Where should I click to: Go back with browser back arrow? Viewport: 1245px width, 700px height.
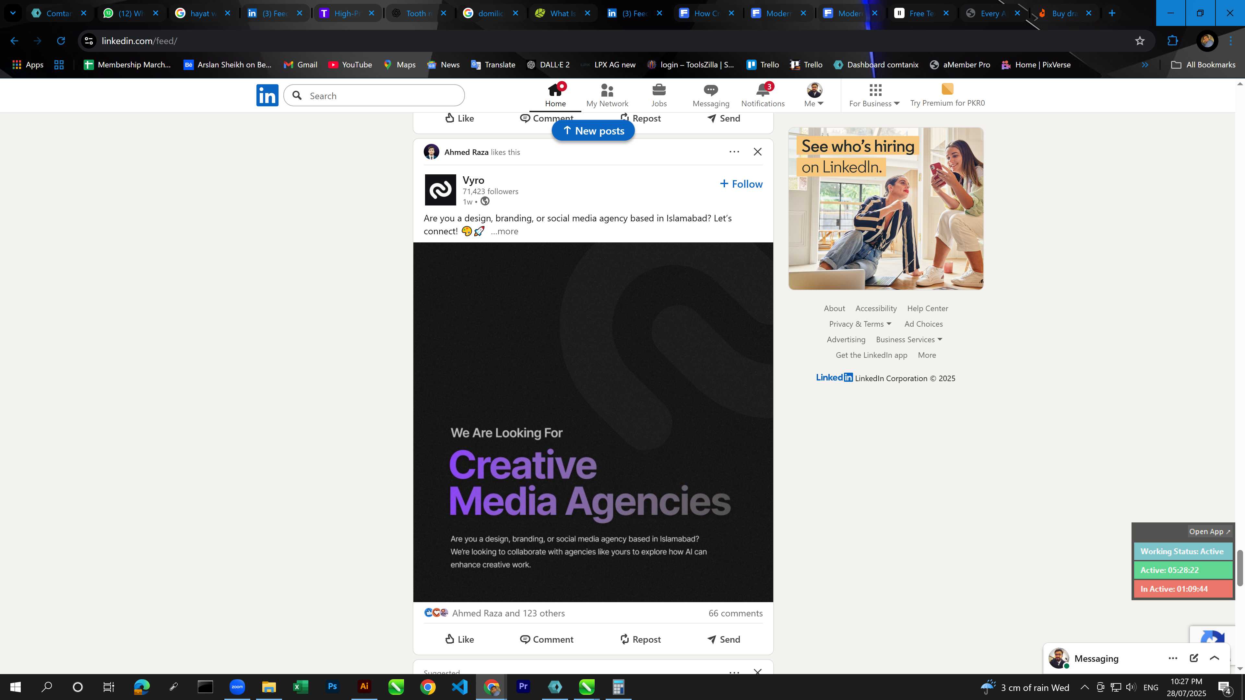point(15,41)
